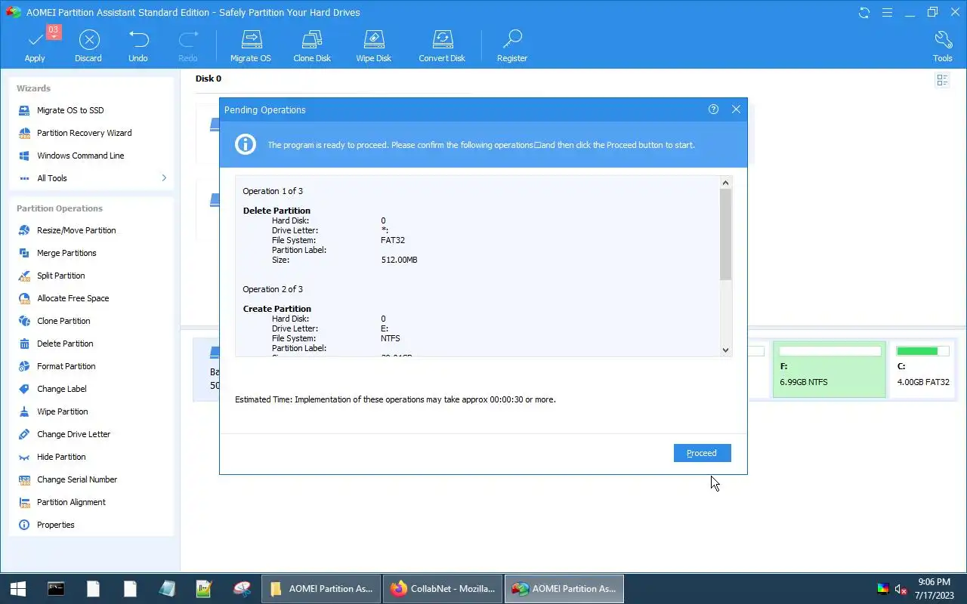This screenshot has width=967, height=604.
Task: Select Clone Partition operation
Action: coord(63,321)
